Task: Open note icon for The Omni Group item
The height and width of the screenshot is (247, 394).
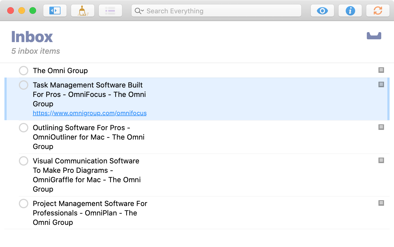Action: pos(381,70)
